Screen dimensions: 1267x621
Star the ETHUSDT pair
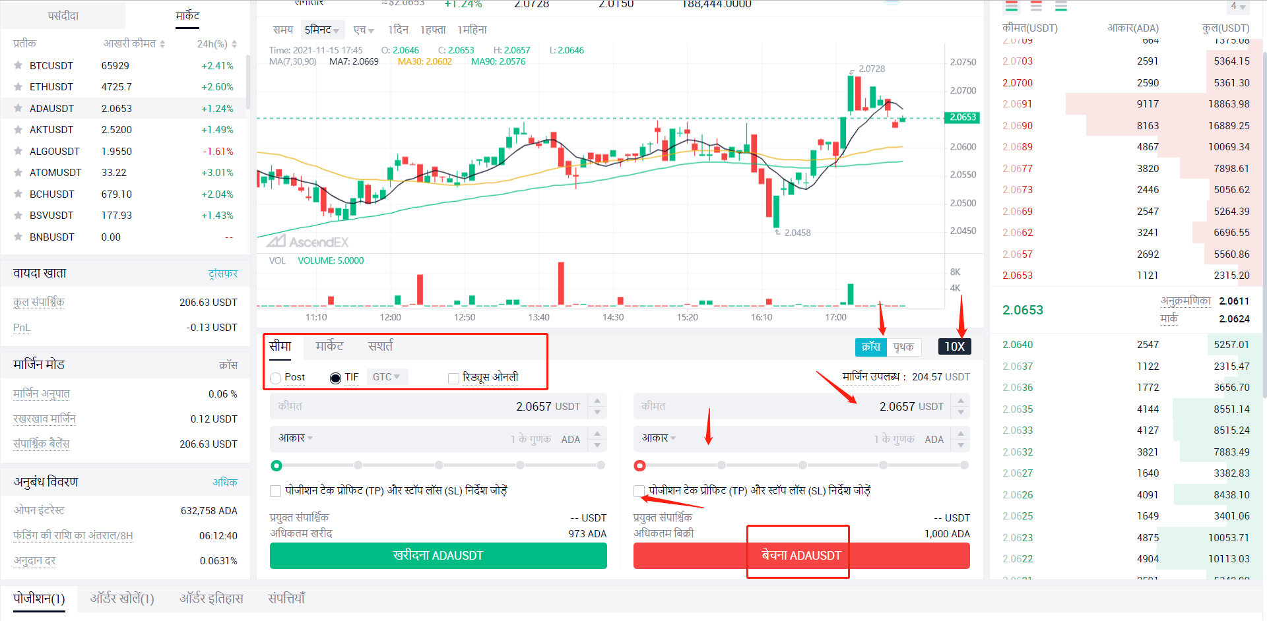pyautogui.click(x=18, y=86)
